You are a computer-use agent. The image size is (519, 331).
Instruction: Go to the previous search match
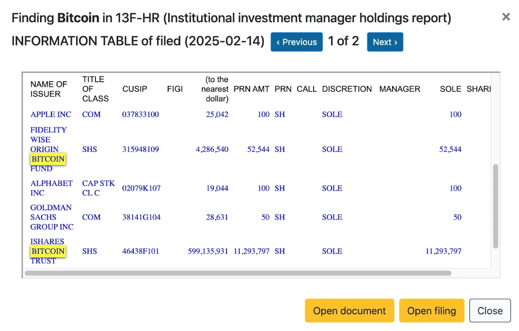(297, 42)
